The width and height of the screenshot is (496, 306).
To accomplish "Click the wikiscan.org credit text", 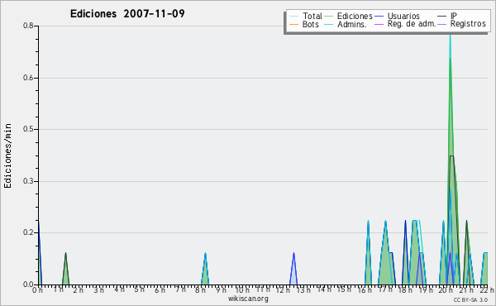I will (x=248, y=299).
